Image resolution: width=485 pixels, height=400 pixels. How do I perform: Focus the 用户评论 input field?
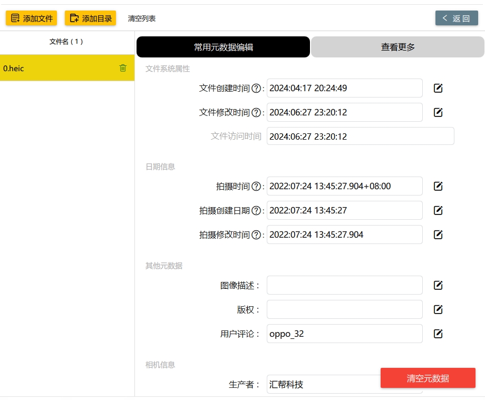[345, 334]
